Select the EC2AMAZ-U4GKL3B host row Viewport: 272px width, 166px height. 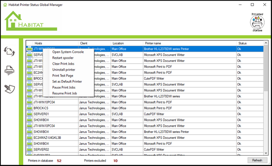[x=145, y=138]
